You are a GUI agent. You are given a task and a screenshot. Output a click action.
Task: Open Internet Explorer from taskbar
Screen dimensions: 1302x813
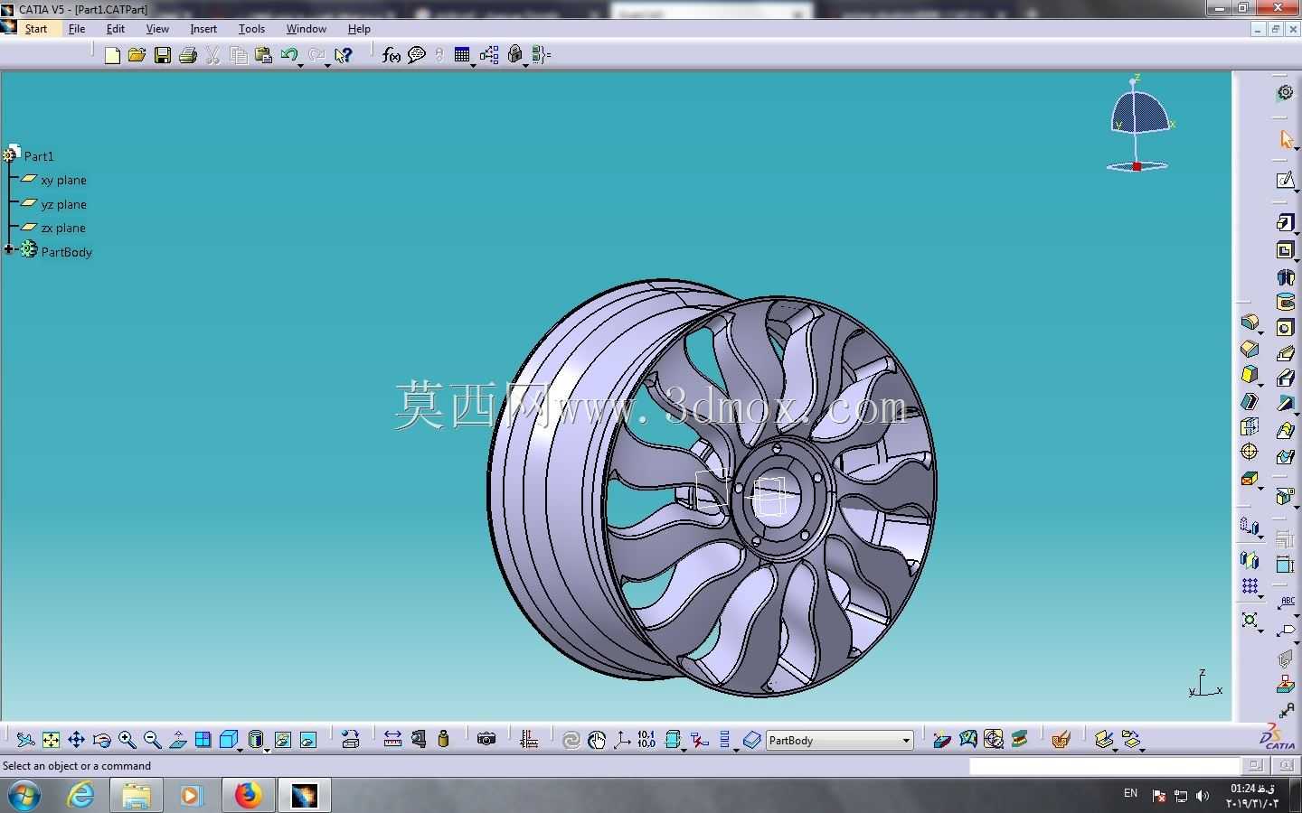(x=81, y=795)
